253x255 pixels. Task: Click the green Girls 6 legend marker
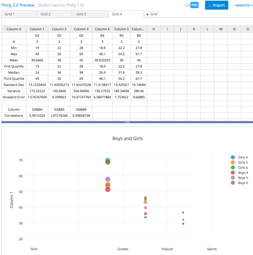pyautogui.click(x=232, y=168)
